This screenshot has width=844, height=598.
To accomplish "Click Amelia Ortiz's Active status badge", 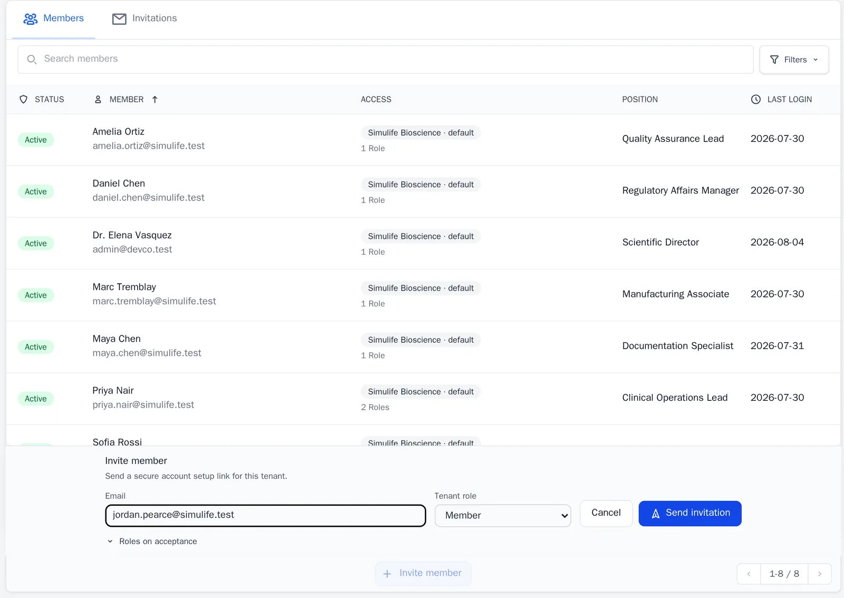I will [x=36, y=140].
